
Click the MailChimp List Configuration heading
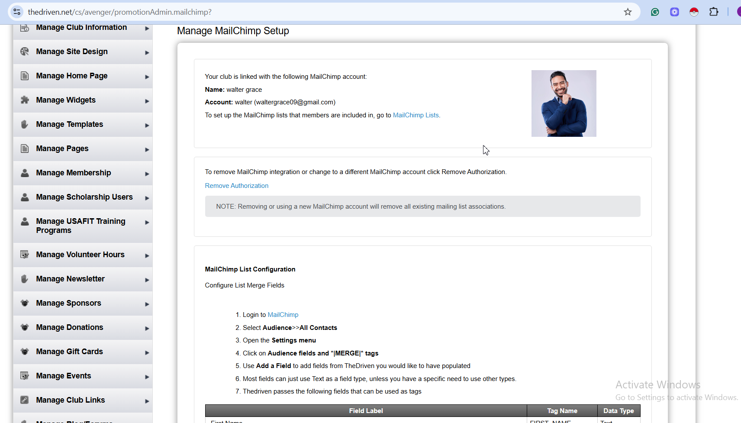coord(250,269)
